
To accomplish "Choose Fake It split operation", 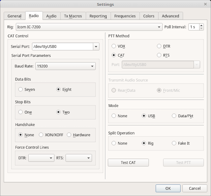I will 174,143.
